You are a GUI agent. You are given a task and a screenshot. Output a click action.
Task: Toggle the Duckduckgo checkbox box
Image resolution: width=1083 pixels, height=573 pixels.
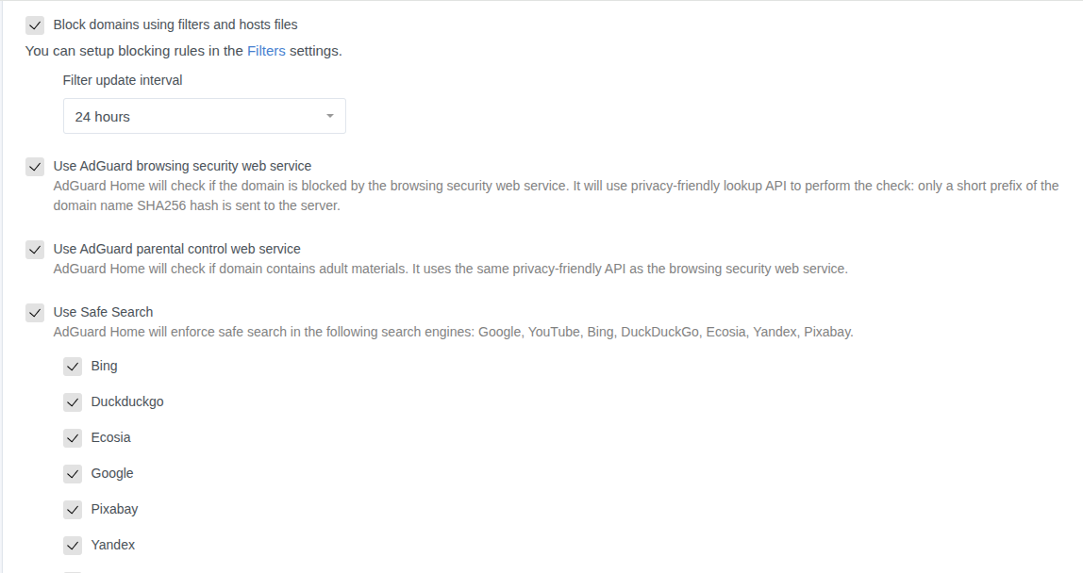(x=73, y=402)
